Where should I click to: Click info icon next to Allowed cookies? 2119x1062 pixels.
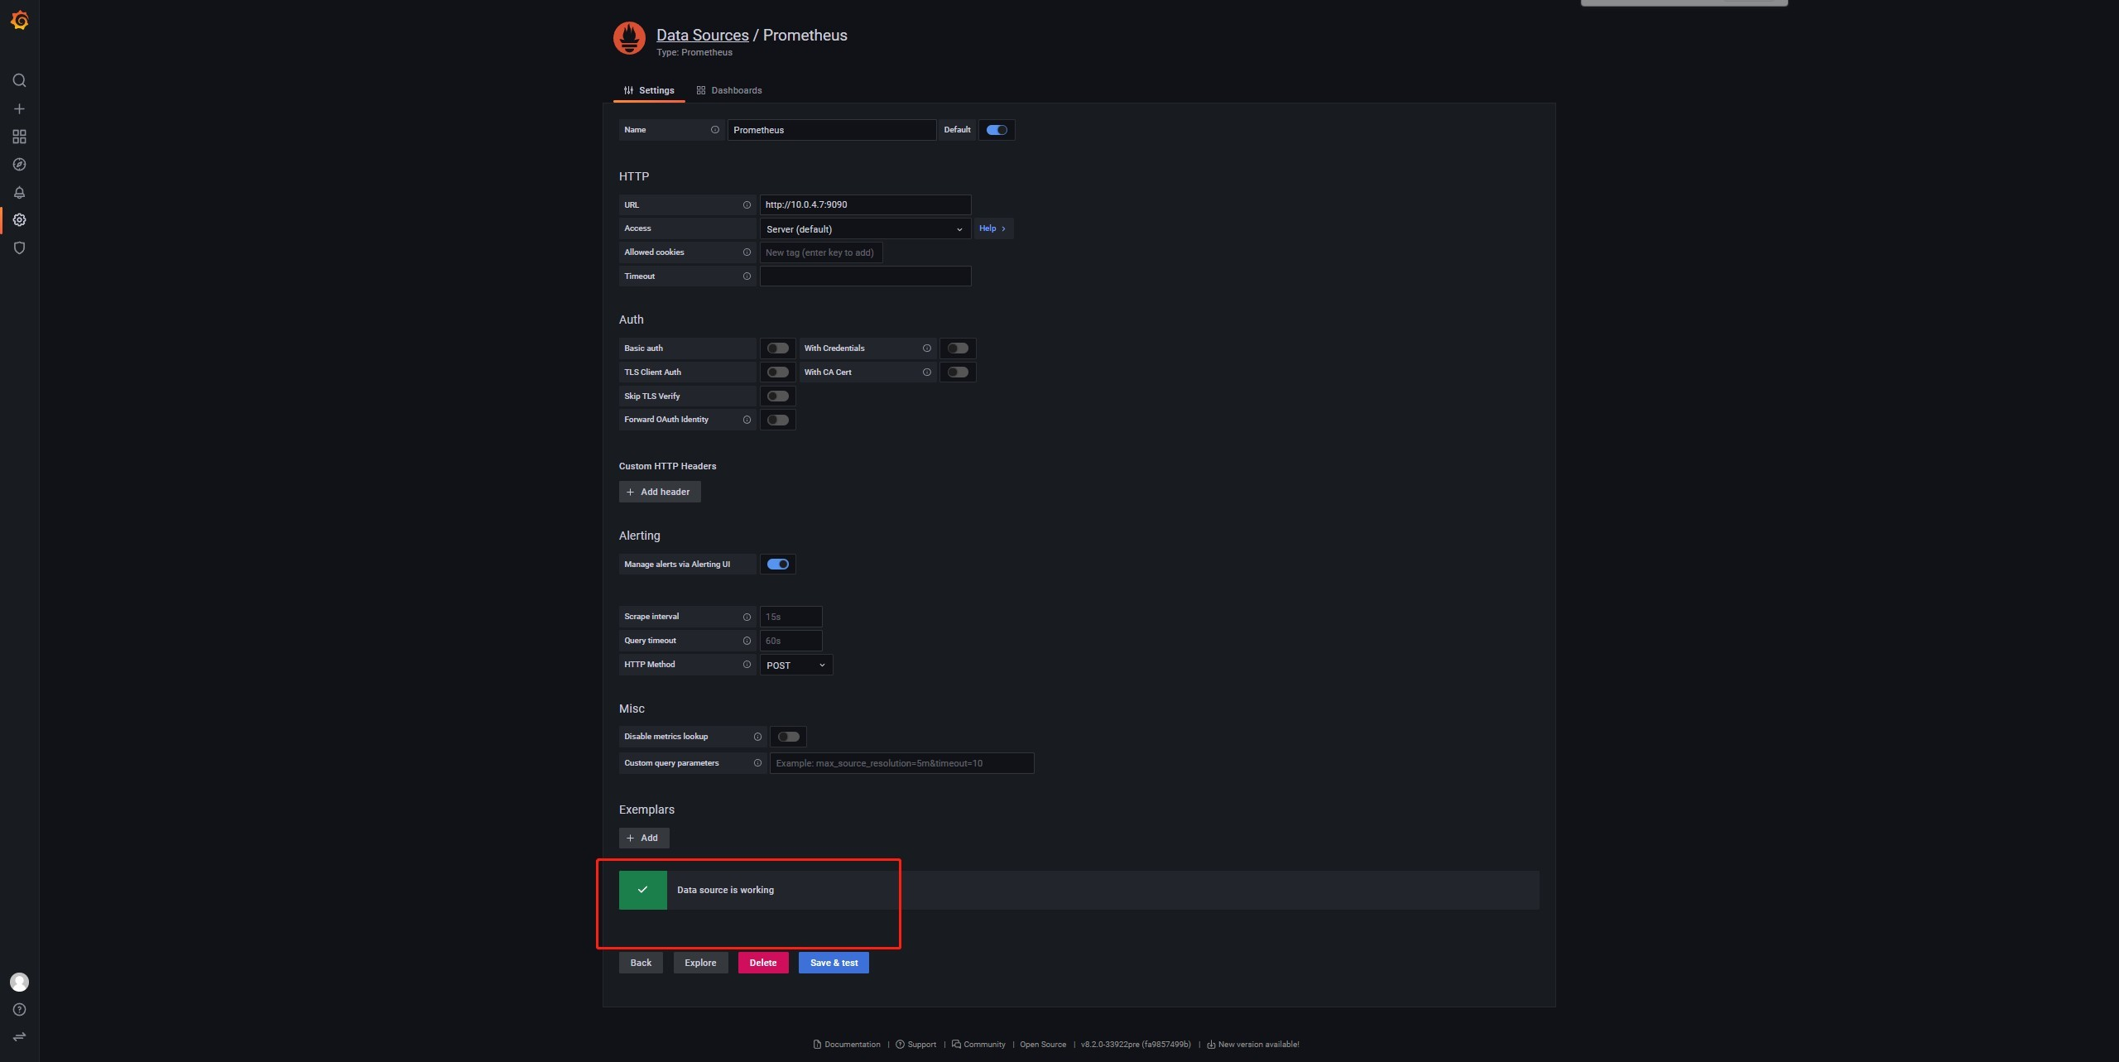(x=747, y=252)
